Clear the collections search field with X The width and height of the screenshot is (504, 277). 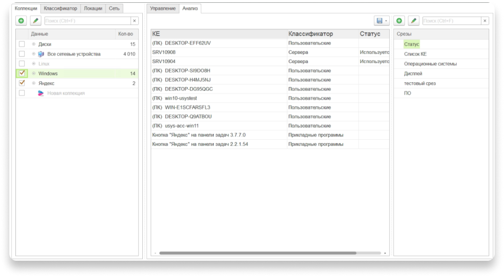[134, 21]
